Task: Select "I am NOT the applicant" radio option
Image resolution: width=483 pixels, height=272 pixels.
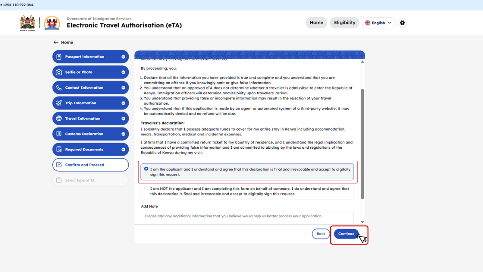Action: [146, 188]
